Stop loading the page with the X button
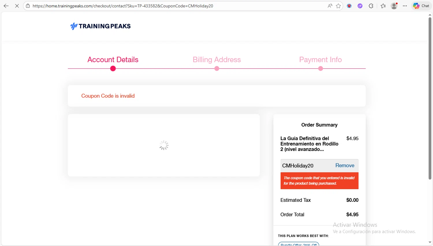This screenshot has width=433, height=246. point(17,6)
